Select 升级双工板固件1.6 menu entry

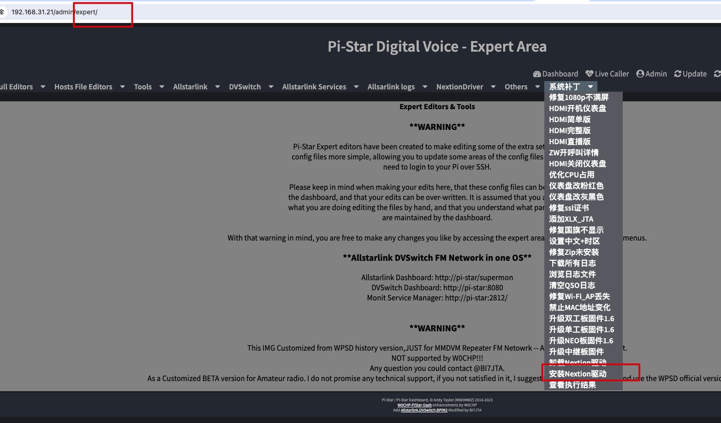(582, 318)
